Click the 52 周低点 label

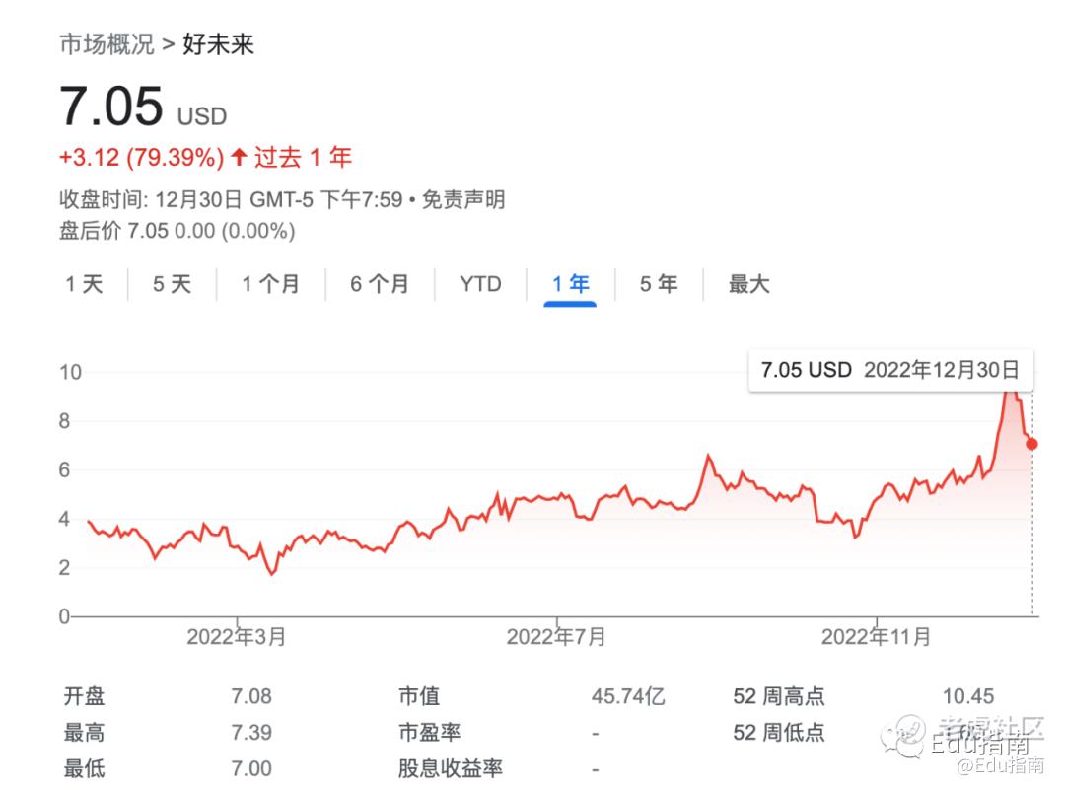coord(779,732)
